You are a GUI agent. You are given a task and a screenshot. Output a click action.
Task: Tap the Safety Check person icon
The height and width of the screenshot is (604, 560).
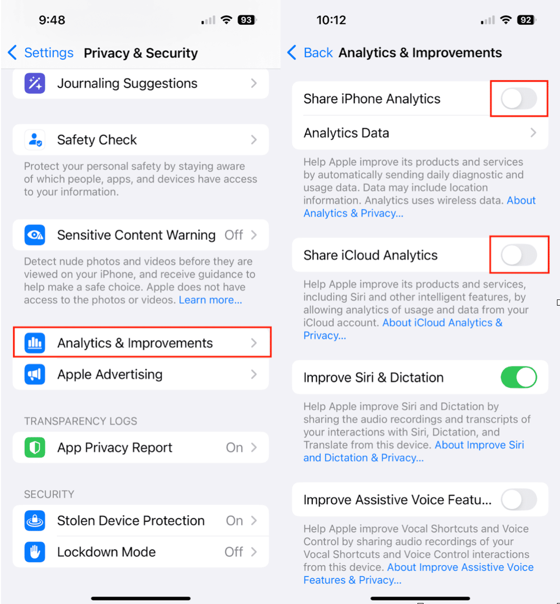tap(35, 140)
